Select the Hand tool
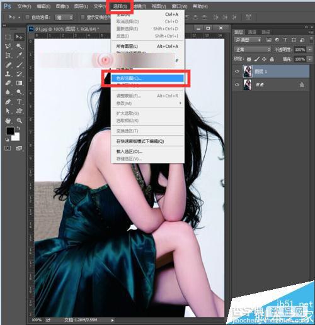 click(8, 121)
